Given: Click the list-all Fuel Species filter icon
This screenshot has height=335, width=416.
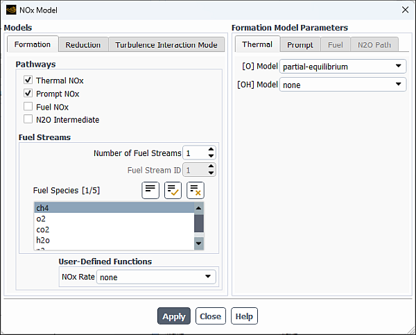Looking at the screenshot, I should [x=150, y=190].
